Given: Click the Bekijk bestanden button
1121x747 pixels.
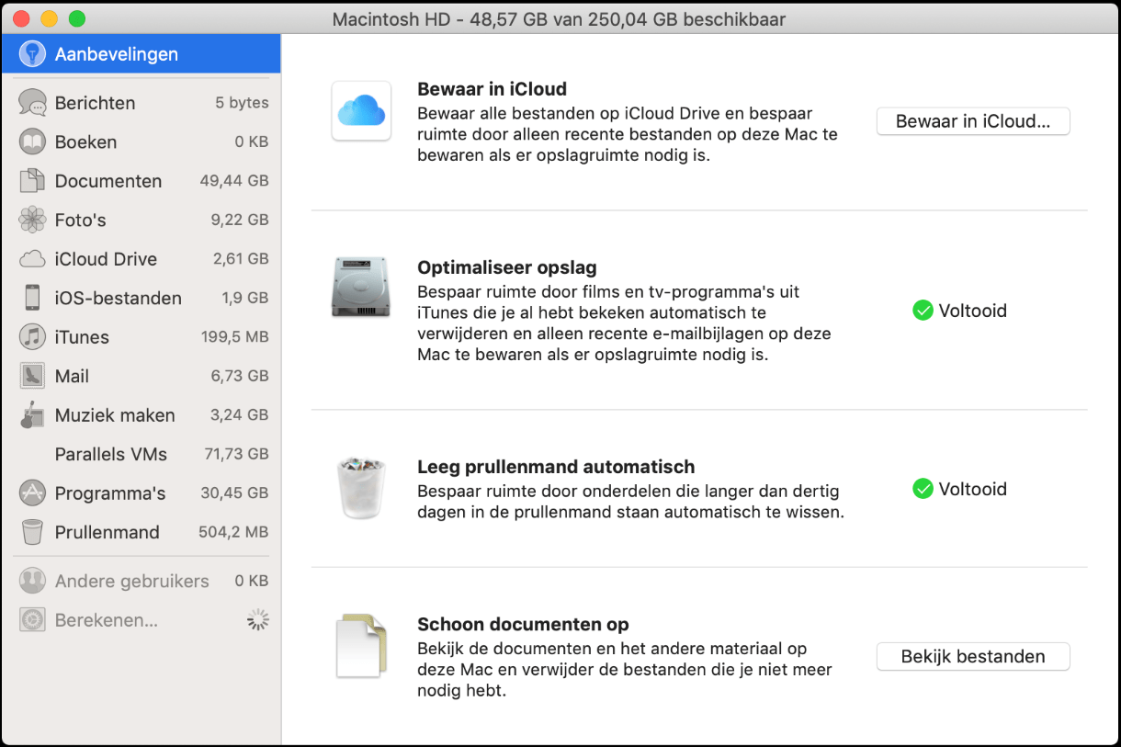Looking at the screenshot, I should [x=973, y=657].
